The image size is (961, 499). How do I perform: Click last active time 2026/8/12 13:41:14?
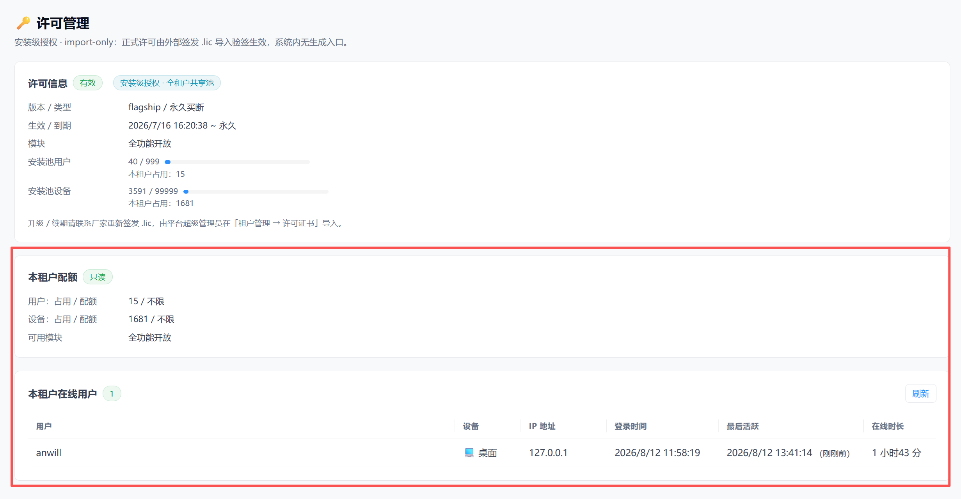769,453
